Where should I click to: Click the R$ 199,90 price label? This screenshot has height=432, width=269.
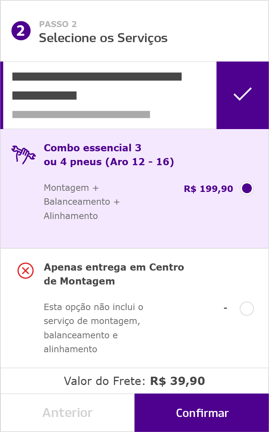209,189
